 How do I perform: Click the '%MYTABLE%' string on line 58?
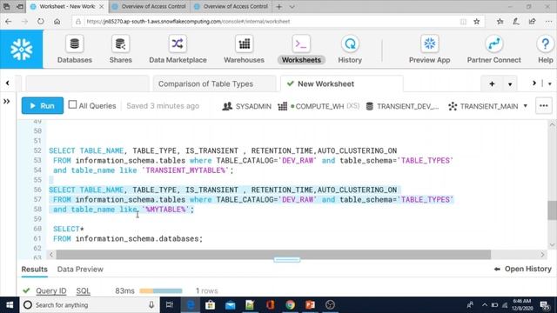pyautogui.click(x=166, y=210)
